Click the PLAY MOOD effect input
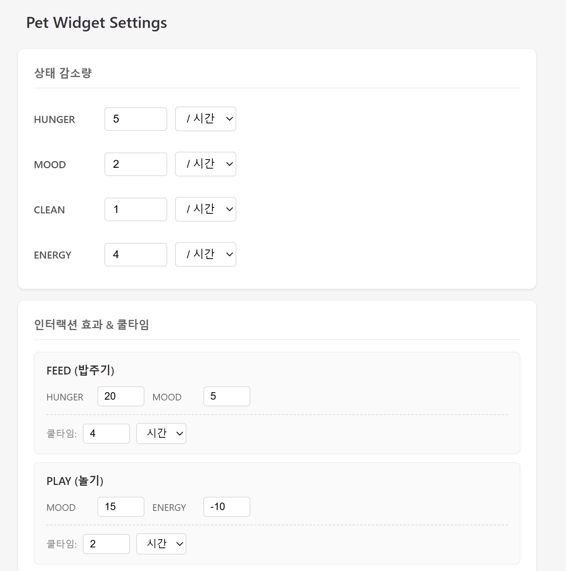The height and width of the screenshot is (571, 566). [x=121, y=507]
